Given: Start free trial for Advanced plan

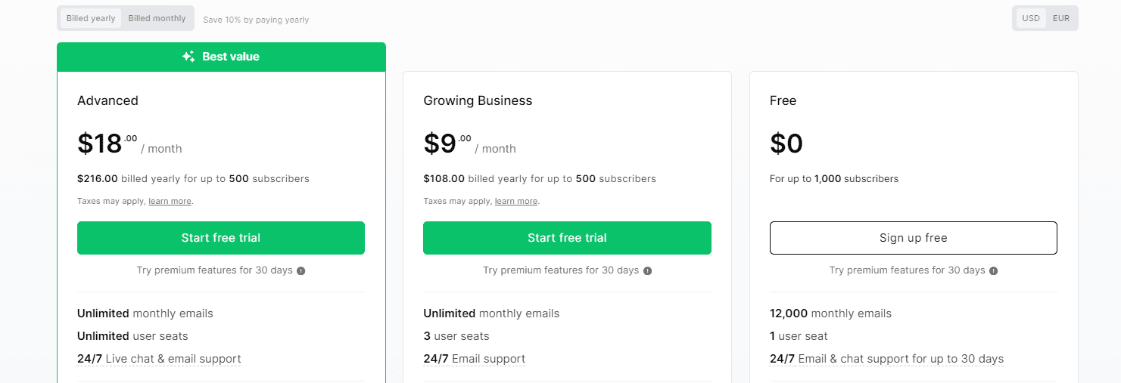Looking at the screenshot, I should (221, 238).
